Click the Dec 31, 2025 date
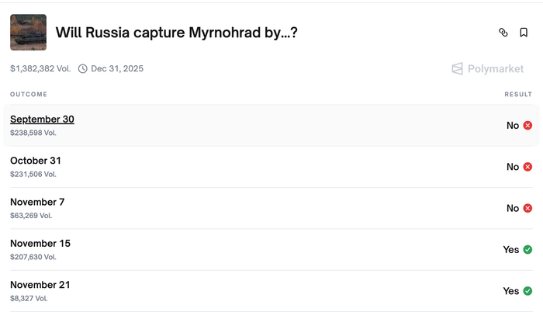543x312 pixels. (117, 69)
